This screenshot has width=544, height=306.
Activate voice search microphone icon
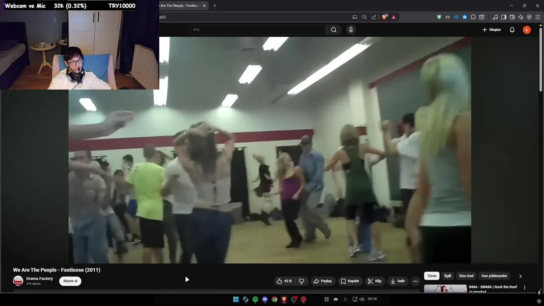(x=351, y=30)
